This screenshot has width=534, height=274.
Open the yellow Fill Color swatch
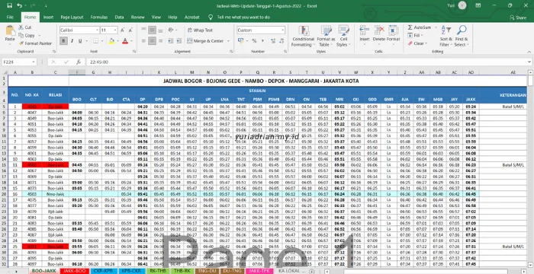click(x=111, y=41)
